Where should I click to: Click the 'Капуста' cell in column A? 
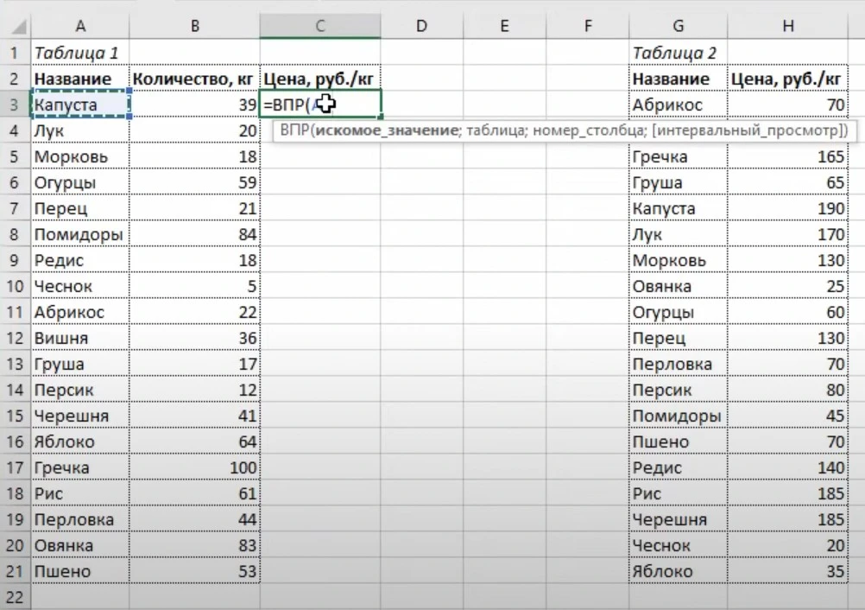pyautogui.click(x=79, y=105)
